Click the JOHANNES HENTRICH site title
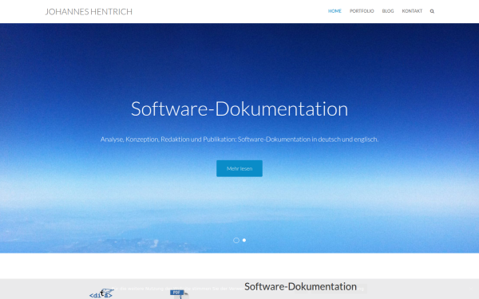Screen dimensions: 479x299 coord(89,12)
